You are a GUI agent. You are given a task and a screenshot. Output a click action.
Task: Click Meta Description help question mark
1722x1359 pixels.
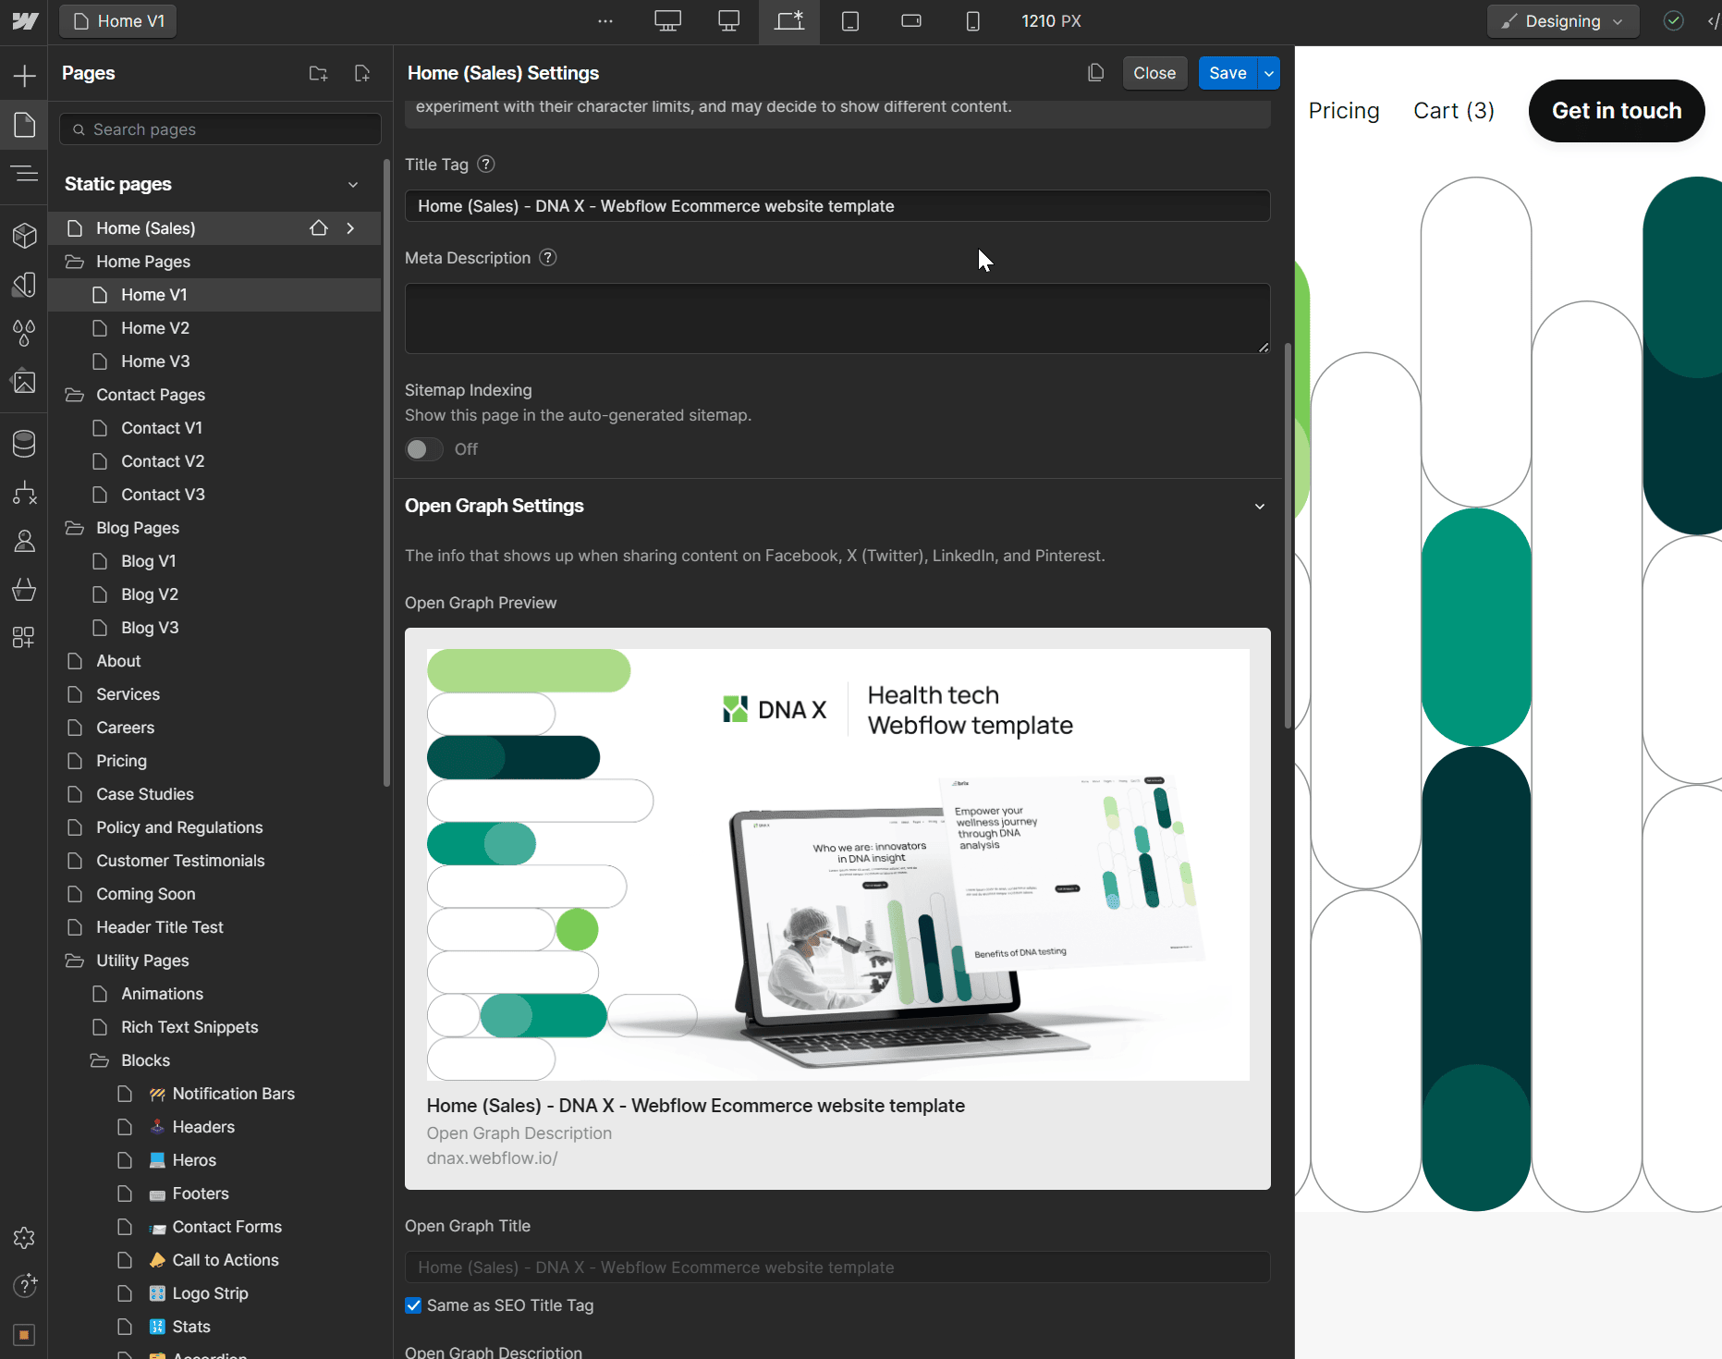pyautogui.click(x=548, y=258)
